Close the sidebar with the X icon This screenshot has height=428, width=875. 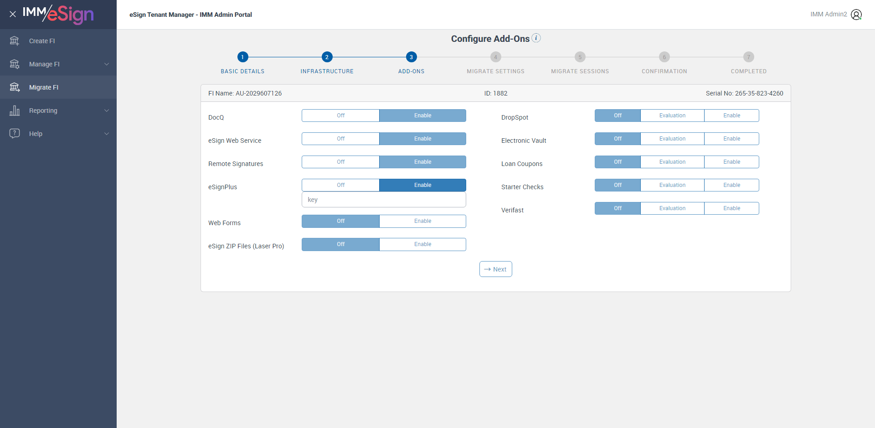pyautogui.click(x=13, y=14)
